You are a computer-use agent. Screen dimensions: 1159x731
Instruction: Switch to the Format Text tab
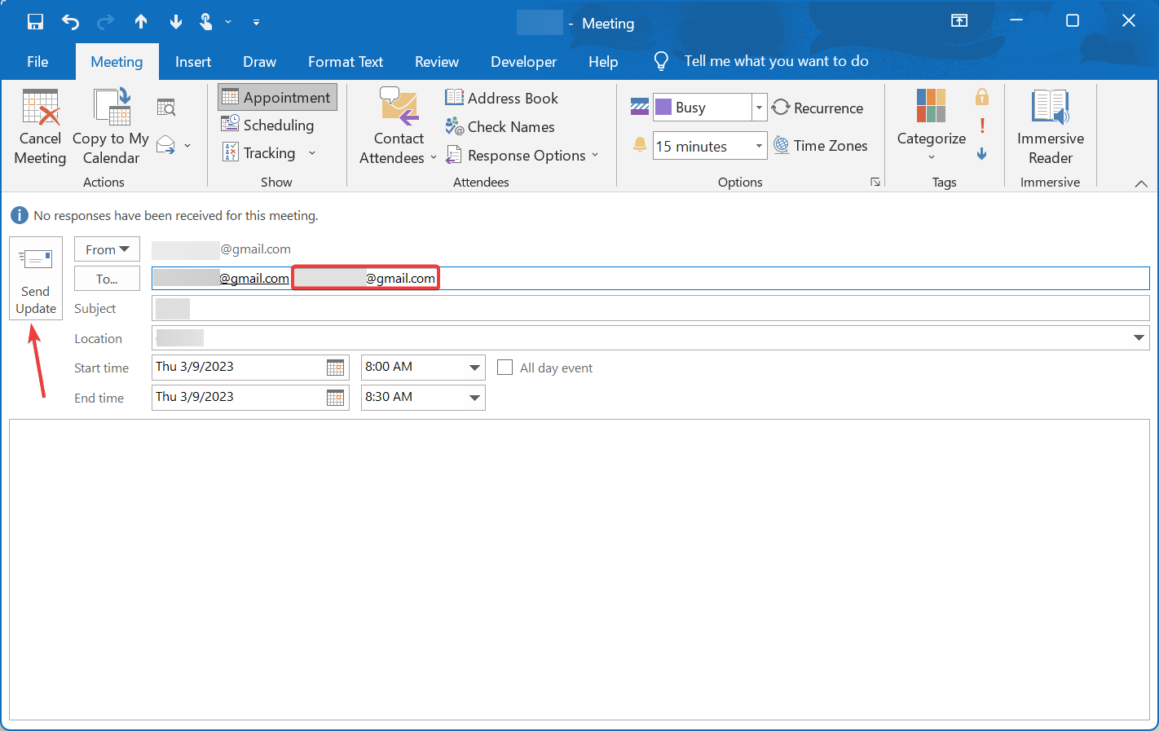pyautogui.click(x=346, y=62)
